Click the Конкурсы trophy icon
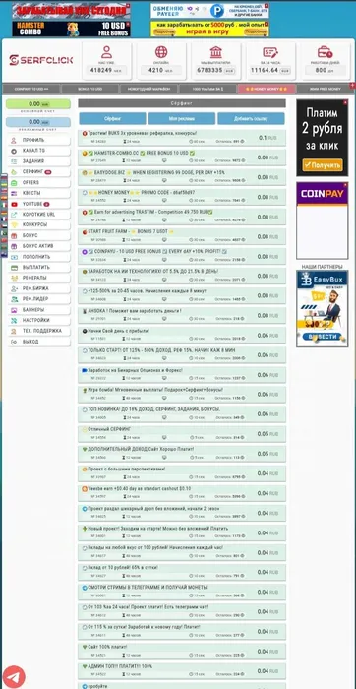Image resolution: width=356 pixels, height=689 pixels. click(x=14, y=225)
